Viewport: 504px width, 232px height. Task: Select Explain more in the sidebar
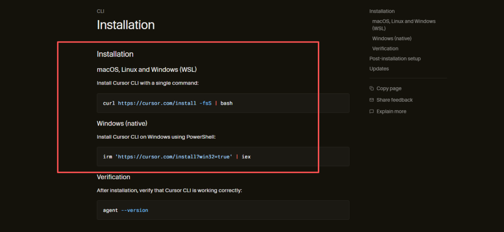[391, 112]
